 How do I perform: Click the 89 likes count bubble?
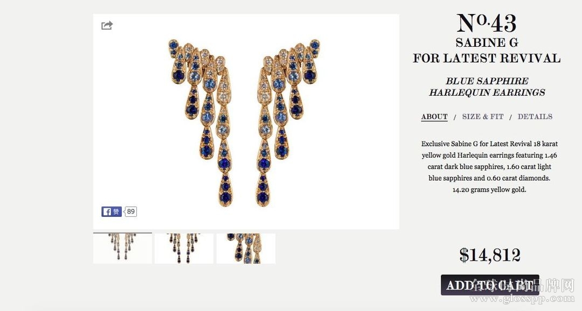tap(130, 211)
